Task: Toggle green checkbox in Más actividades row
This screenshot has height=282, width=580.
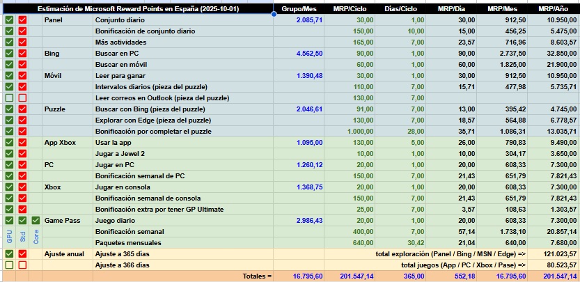Action: tap(9, 42)
